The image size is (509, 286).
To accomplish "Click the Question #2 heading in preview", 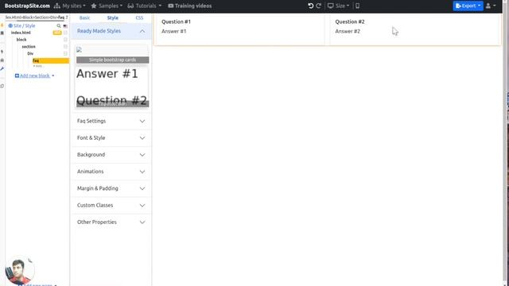I will (350, 21).
